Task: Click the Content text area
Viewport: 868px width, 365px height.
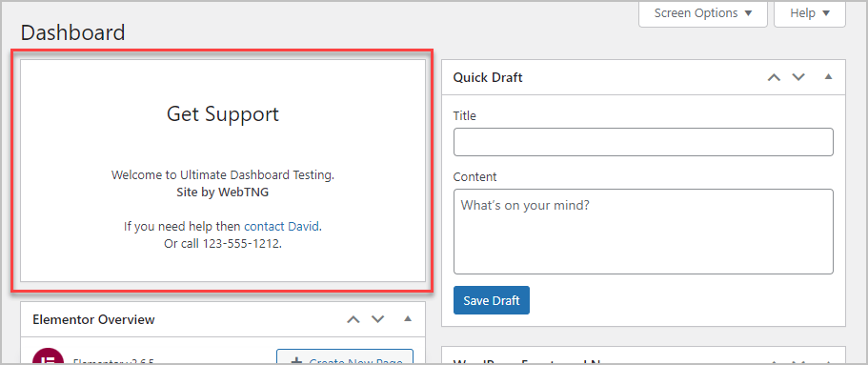Action: (x=643, y=232)
